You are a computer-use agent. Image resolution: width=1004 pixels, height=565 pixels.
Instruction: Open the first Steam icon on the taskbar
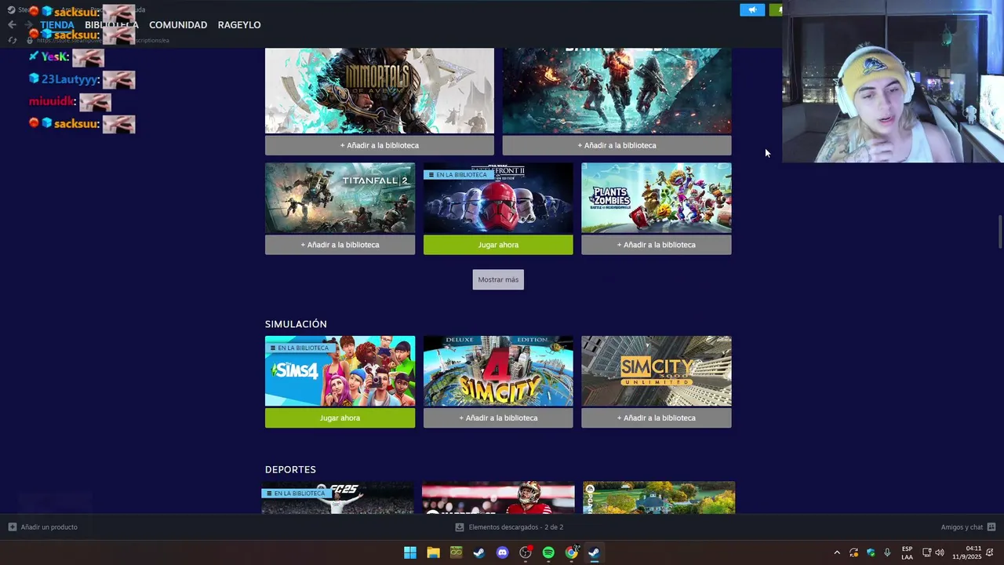[479, 552]
